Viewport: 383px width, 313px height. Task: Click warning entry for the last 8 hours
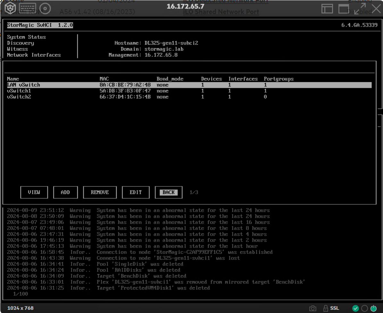coord(137,228)
